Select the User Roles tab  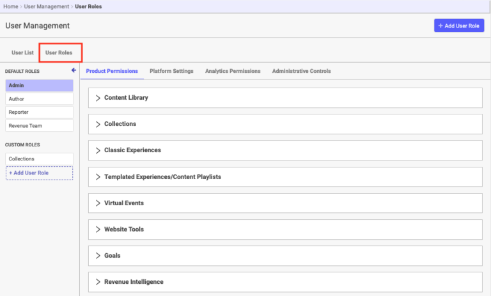59,52
